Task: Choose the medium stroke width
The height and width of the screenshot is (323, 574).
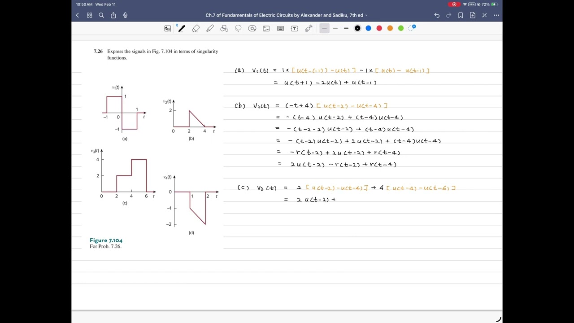Action: [335, 28]
